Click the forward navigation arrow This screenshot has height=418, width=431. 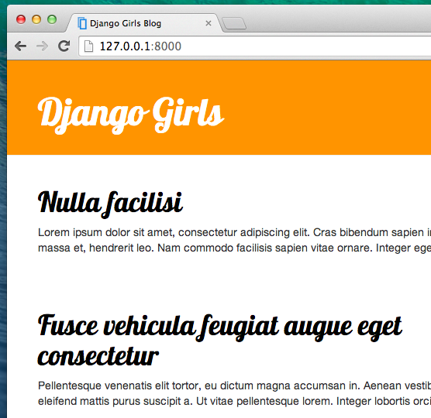[42, 46]
